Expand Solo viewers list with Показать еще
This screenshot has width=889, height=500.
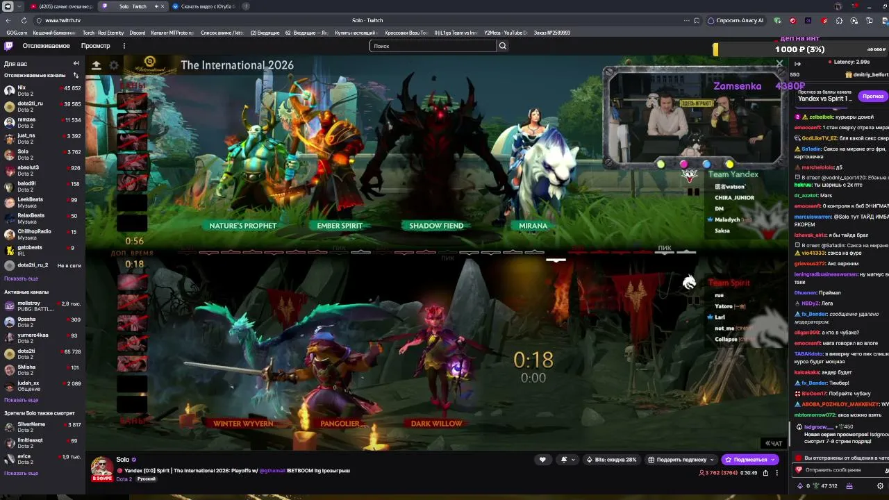point(21,473)
